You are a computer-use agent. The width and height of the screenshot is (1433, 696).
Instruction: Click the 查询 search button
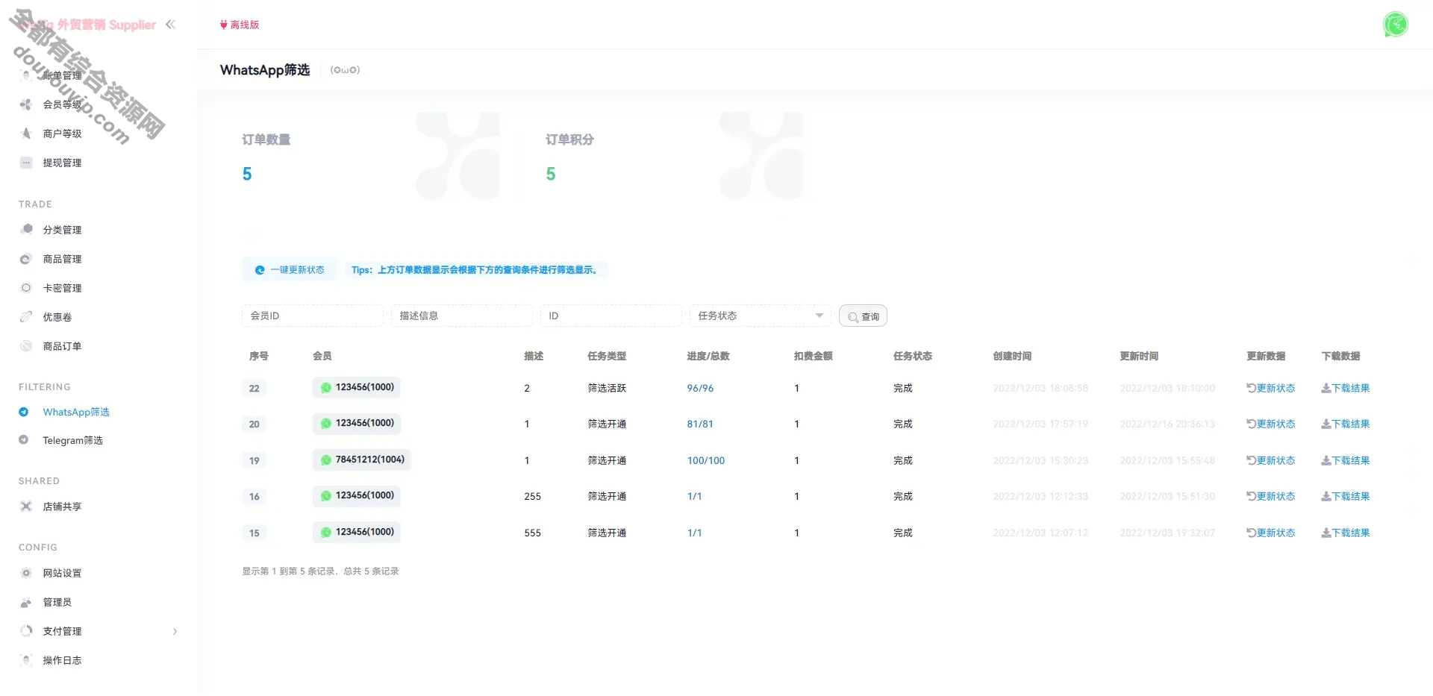863,316
